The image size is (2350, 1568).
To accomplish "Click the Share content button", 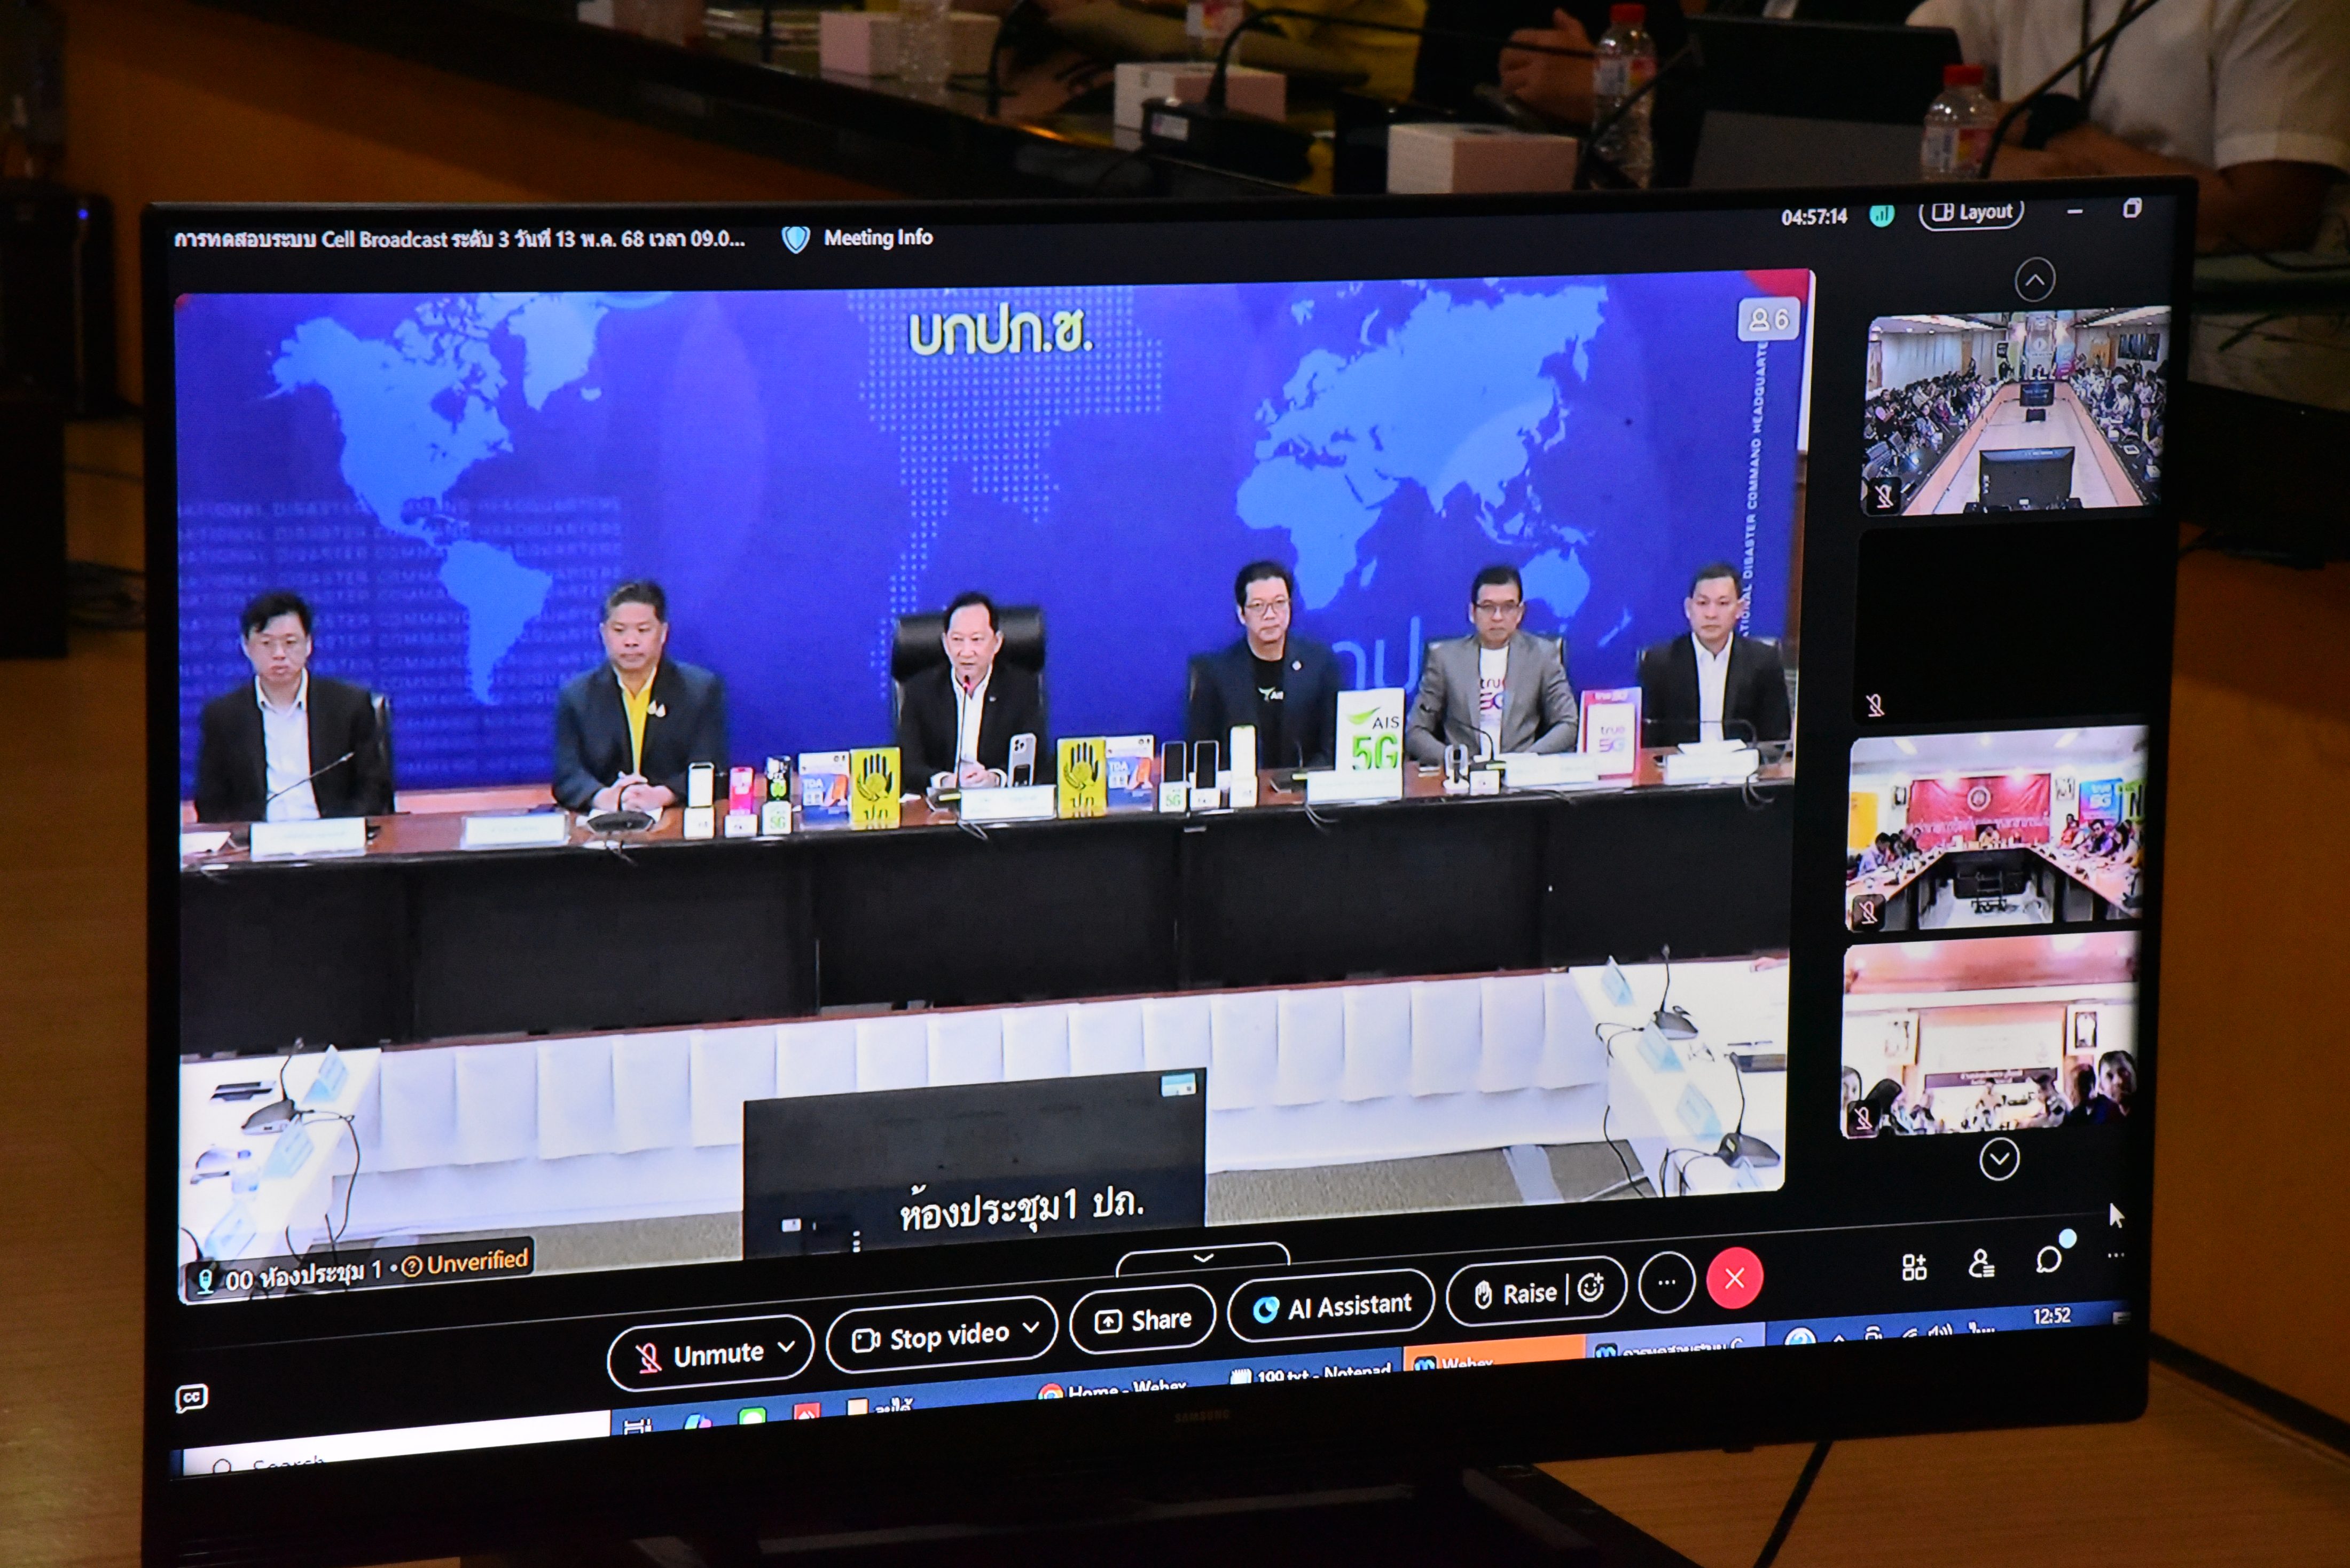I will click(x=1143, y=1320).
